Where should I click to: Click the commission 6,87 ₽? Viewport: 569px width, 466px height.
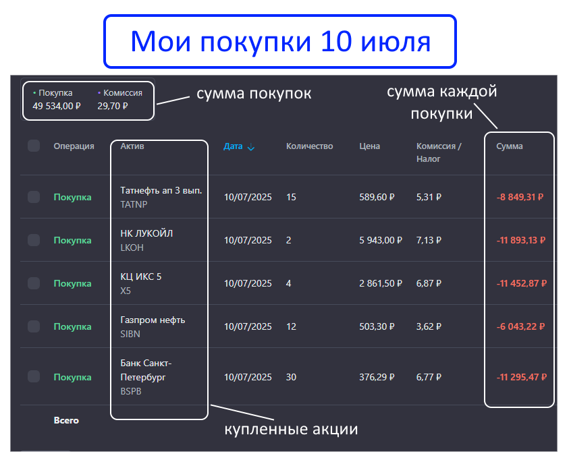click(429, 283)
